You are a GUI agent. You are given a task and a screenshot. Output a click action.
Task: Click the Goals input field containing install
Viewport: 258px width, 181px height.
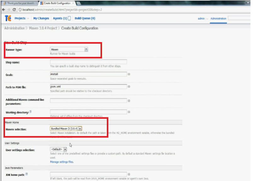88,74
